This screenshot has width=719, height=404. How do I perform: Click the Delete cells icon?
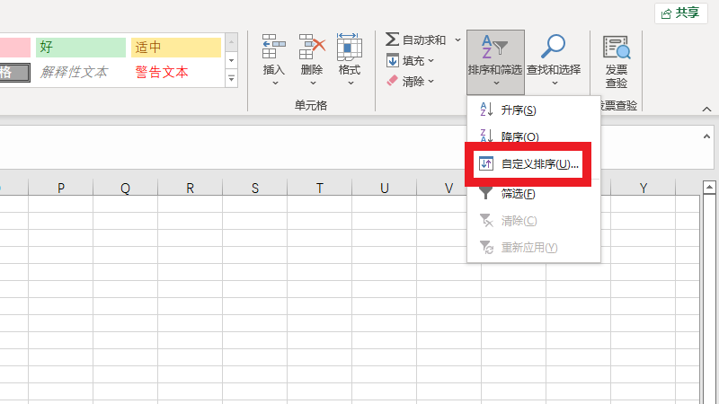312,47
